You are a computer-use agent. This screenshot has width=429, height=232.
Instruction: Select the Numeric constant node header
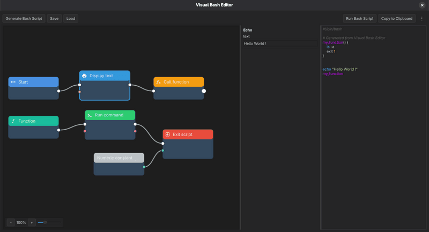(119, 158)
